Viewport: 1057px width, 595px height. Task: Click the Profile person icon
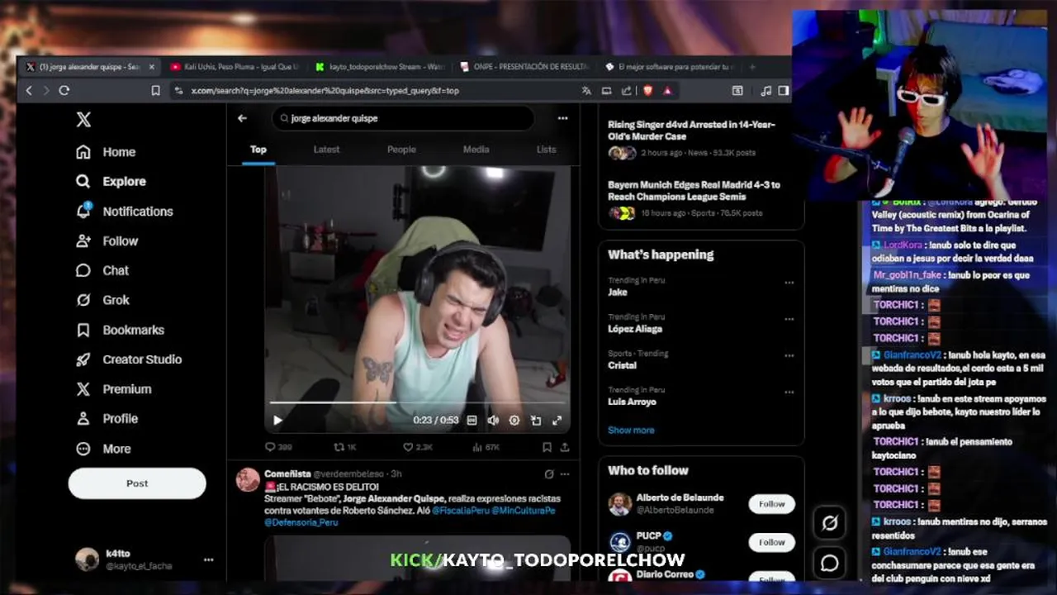tap(83, 419)
